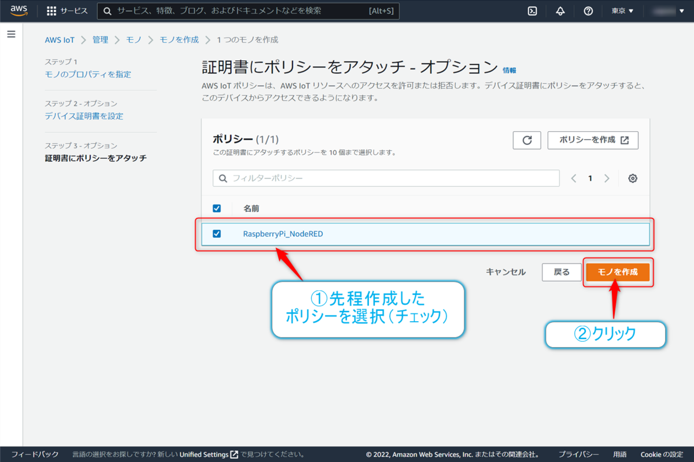694x462 pixels.
Task: Click the モノを作成 breadcrumb
Action: point(179,40)
